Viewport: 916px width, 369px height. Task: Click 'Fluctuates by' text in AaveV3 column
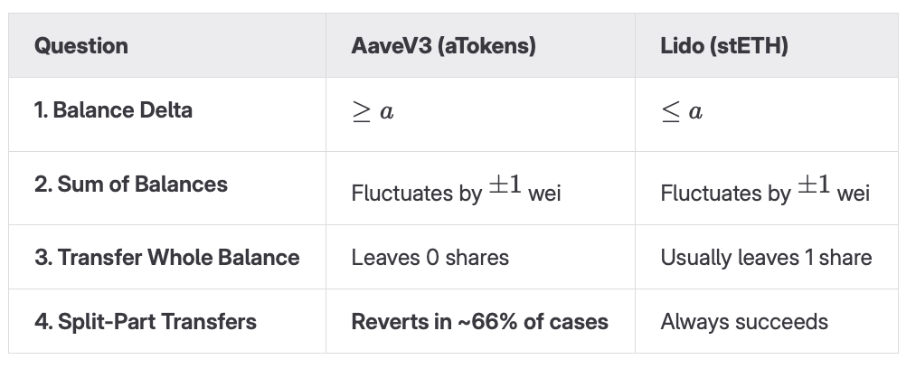416,194
